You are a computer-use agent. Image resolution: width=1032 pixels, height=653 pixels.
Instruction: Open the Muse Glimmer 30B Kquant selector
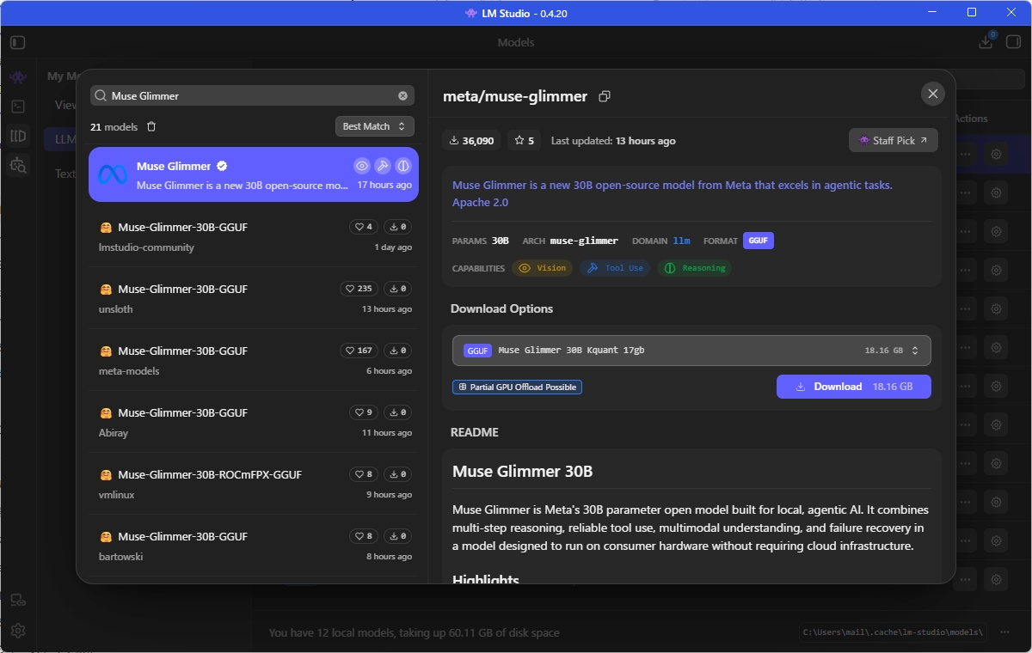click(x=691, y=351)
